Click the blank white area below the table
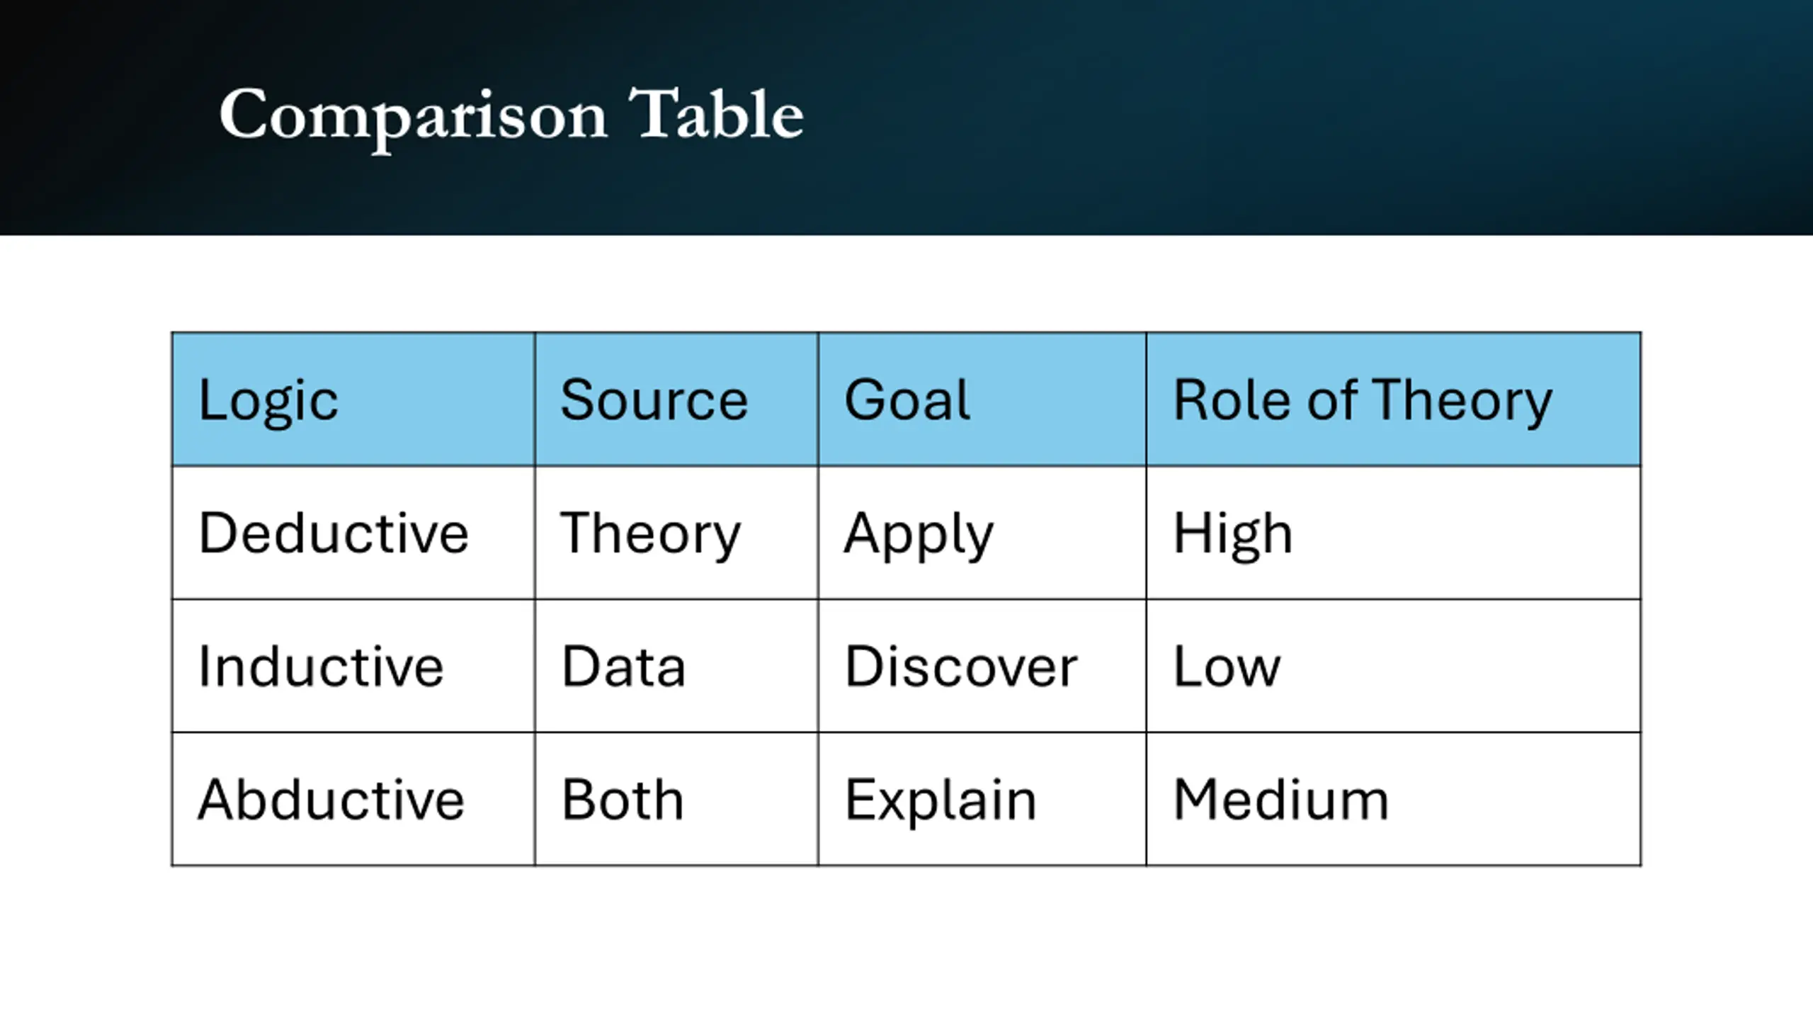The image size is (1813, 1020). (x=906, y=942)
